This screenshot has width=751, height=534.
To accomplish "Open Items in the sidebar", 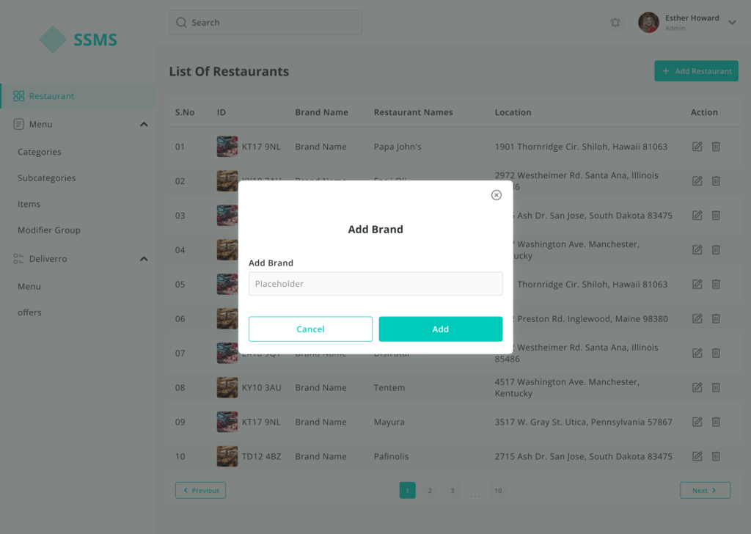I will [x=29, y=204].
